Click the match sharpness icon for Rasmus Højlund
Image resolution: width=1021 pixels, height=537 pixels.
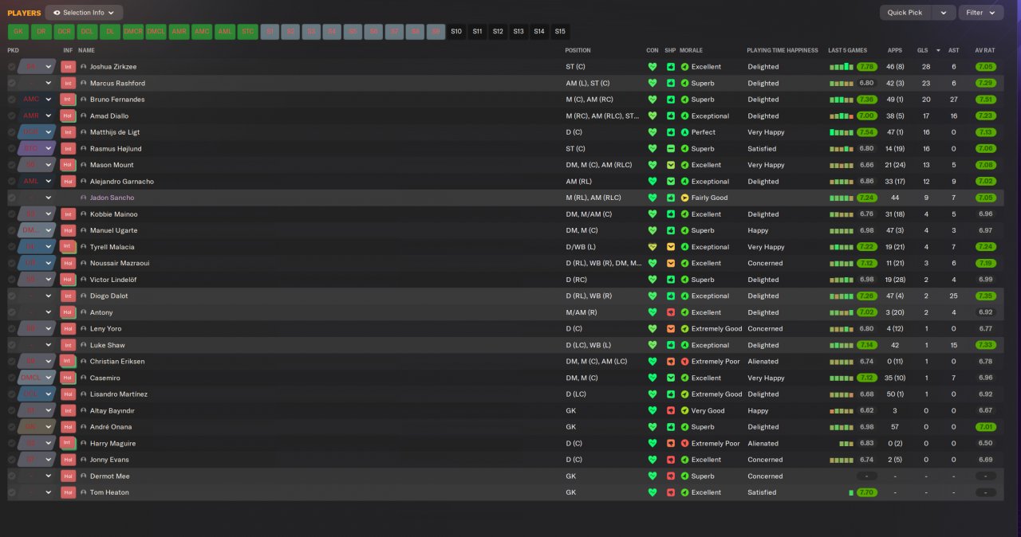(x=671, y=149)
